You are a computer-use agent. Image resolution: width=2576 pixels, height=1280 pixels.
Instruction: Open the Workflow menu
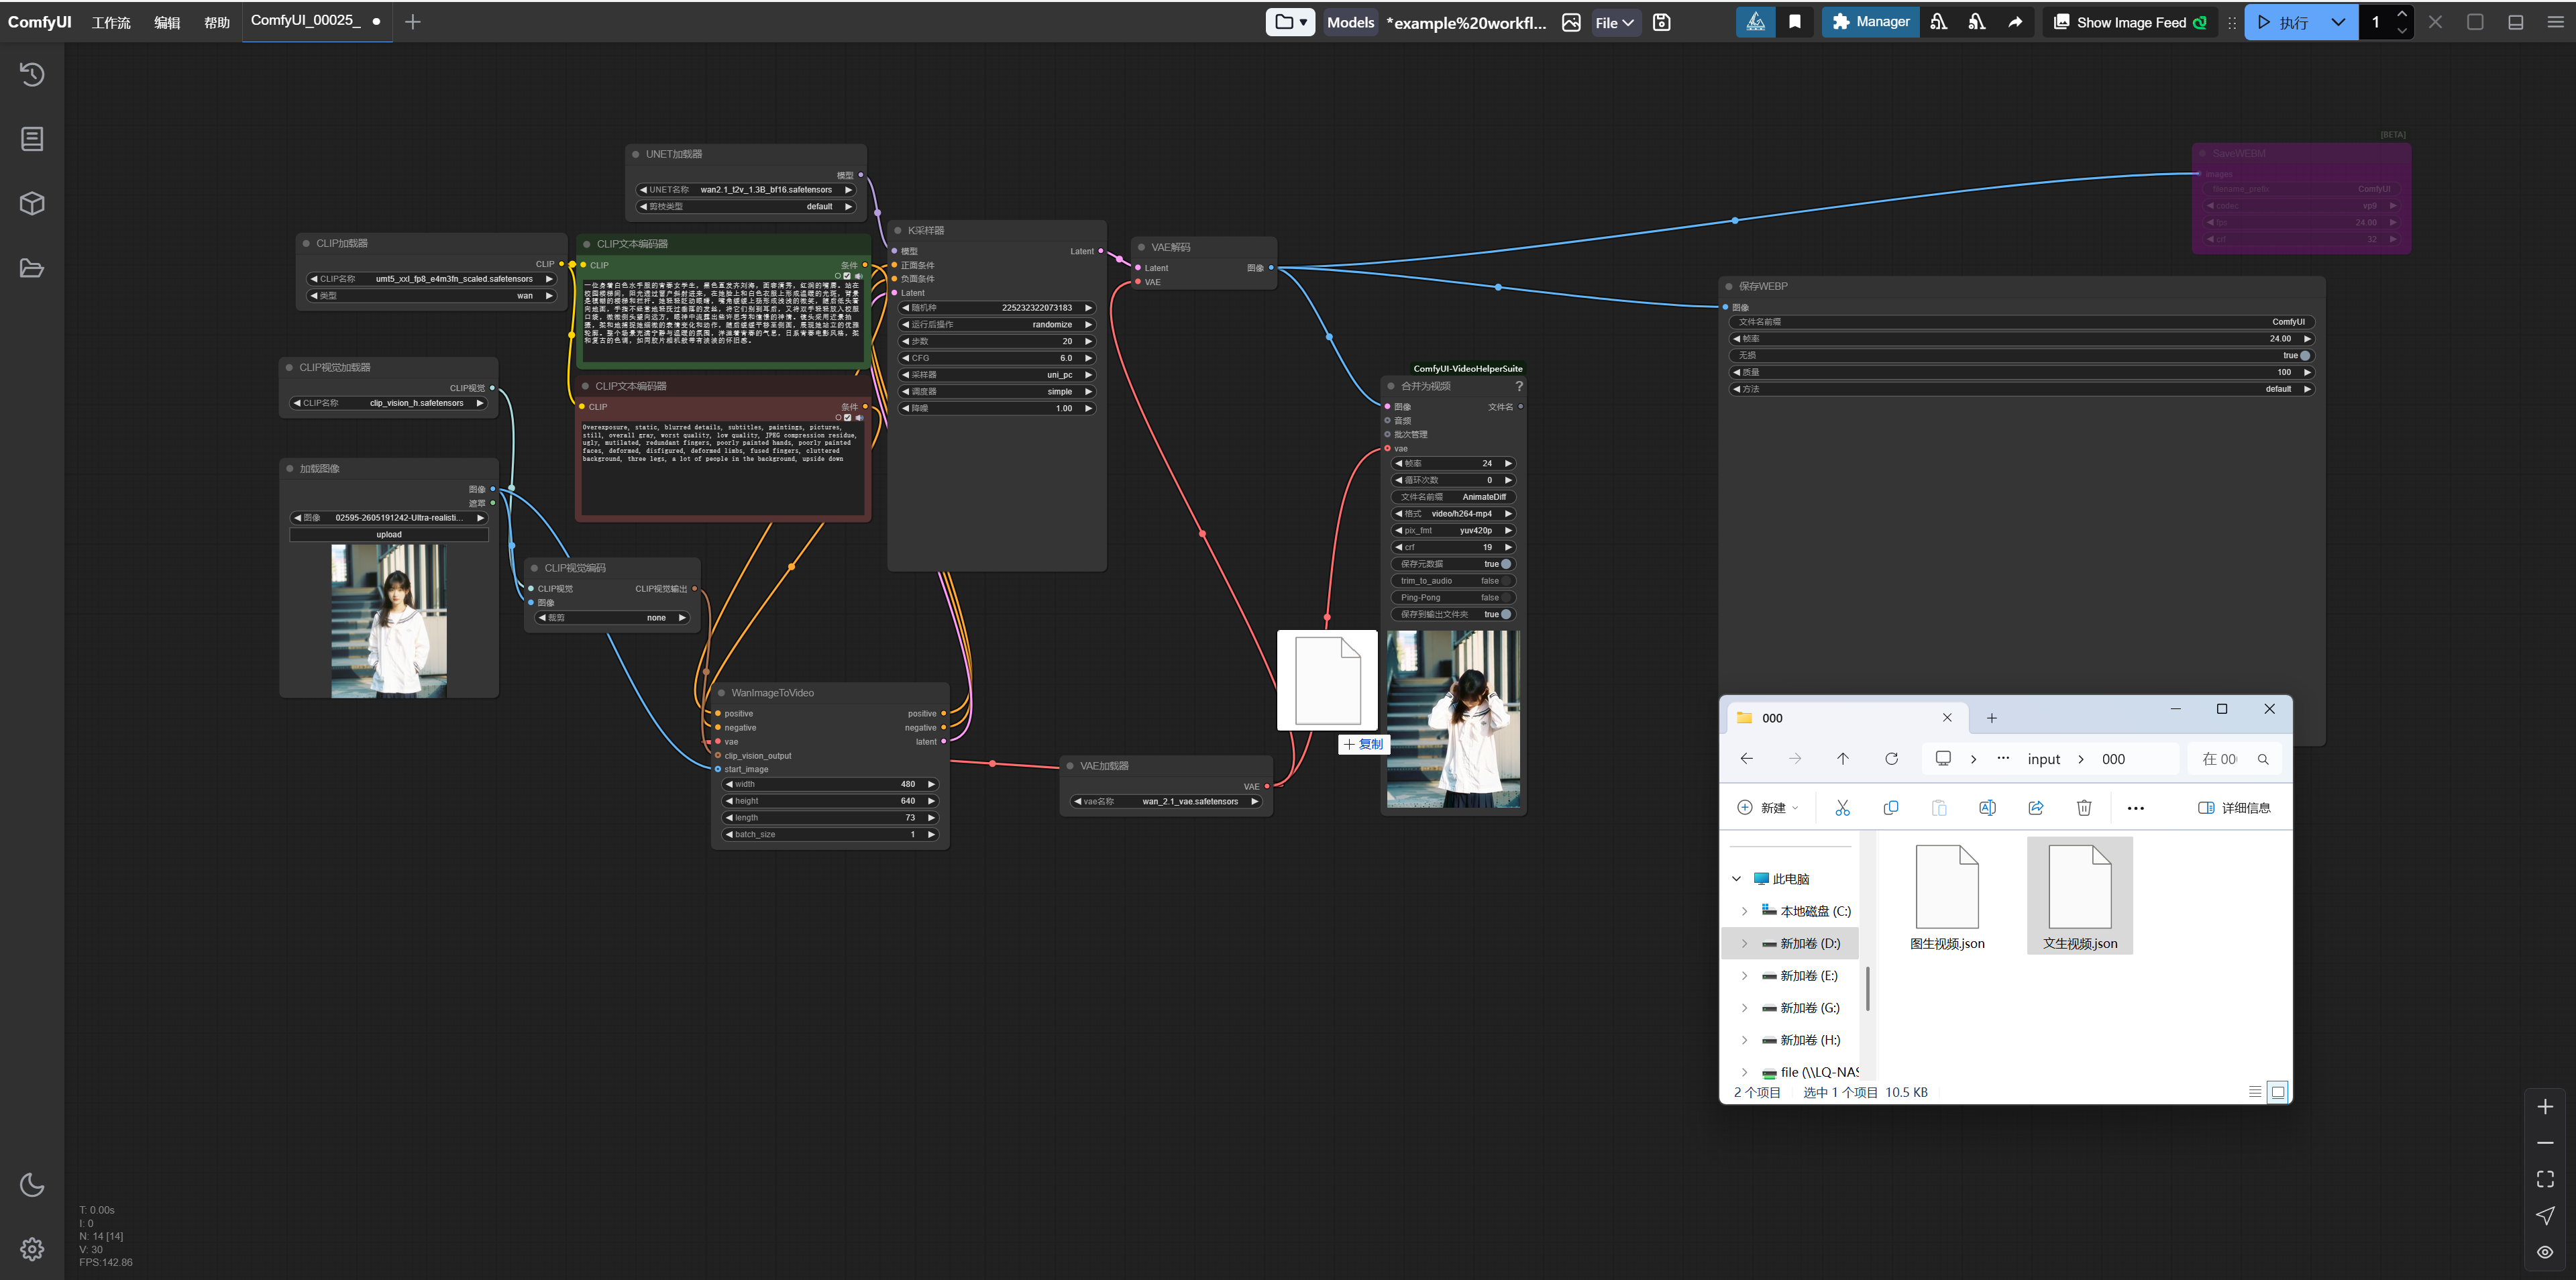tap(111, 22)
